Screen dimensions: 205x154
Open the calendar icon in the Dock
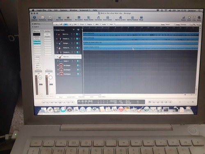108,109
